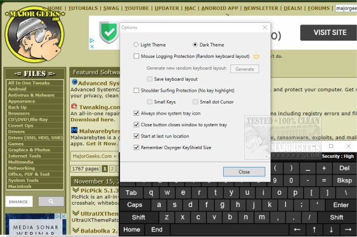Click the Media Sonar ad thumbnail
The width and height of the screenshot is (357, 237).
pyautogui.click(x=36, y=225)
